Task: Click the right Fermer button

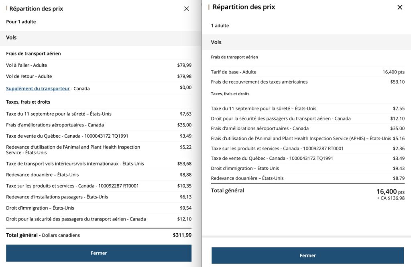Action: click(x=307, y=255)
